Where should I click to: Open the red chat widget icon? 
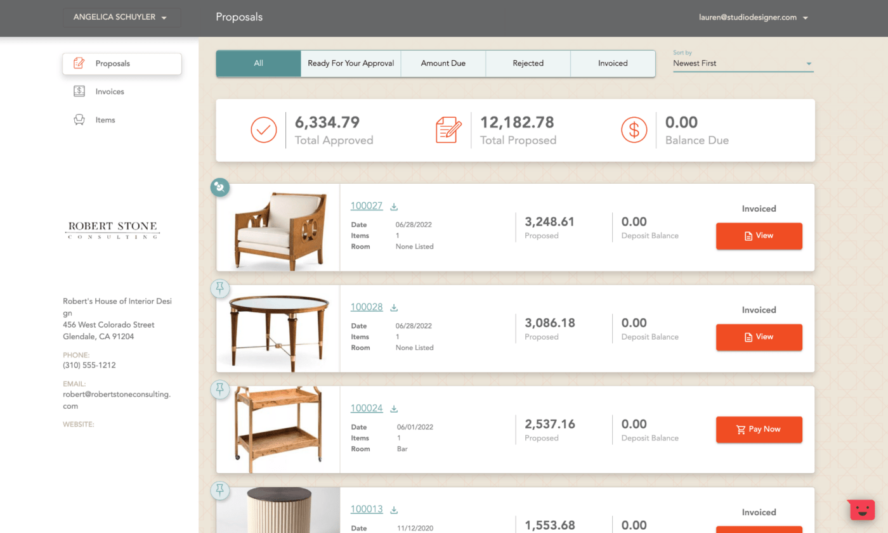coord(862,510)
